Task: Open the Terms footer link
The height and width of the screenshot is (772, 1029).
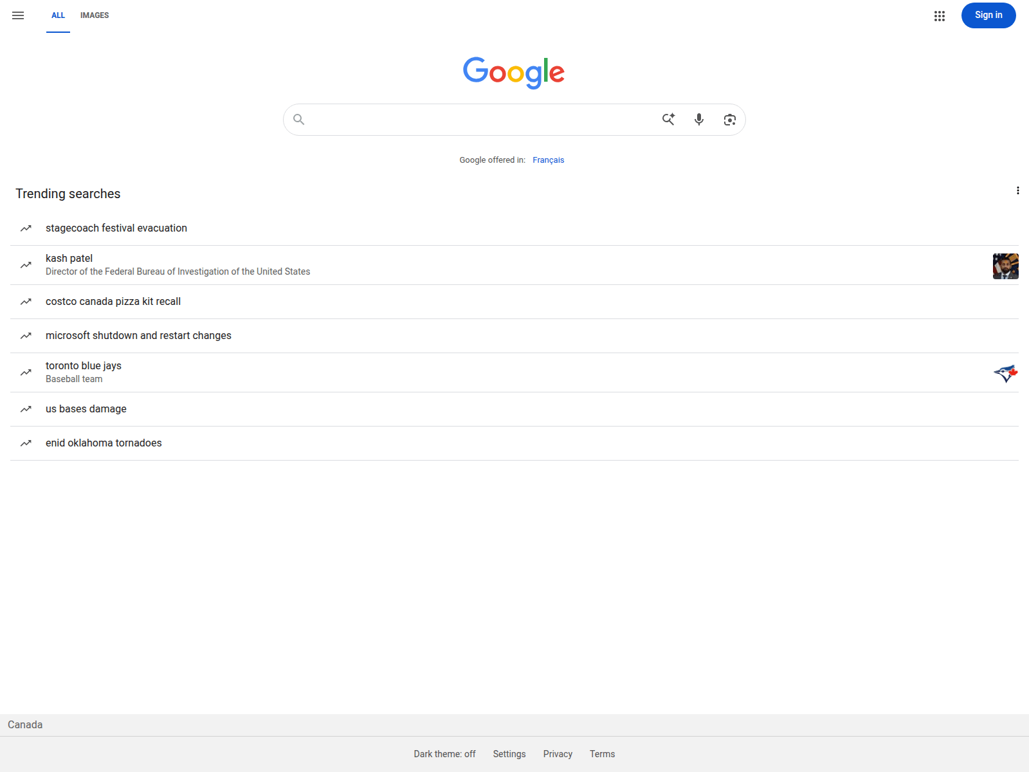Action: (602, 754)
